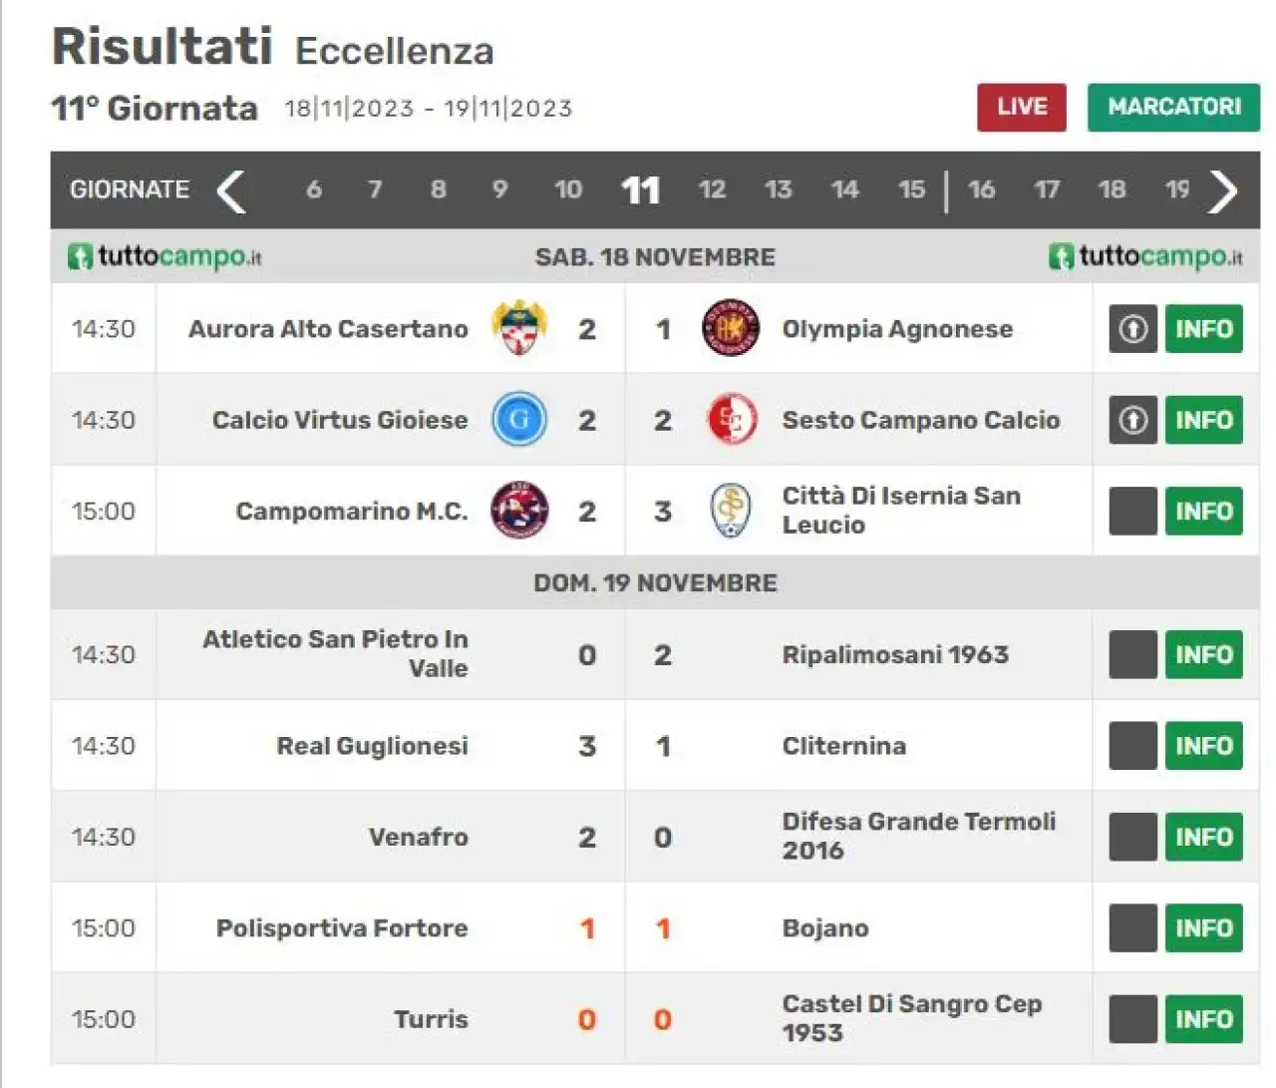Click the Aurora Alto Casertano team crest

[519, 328]
